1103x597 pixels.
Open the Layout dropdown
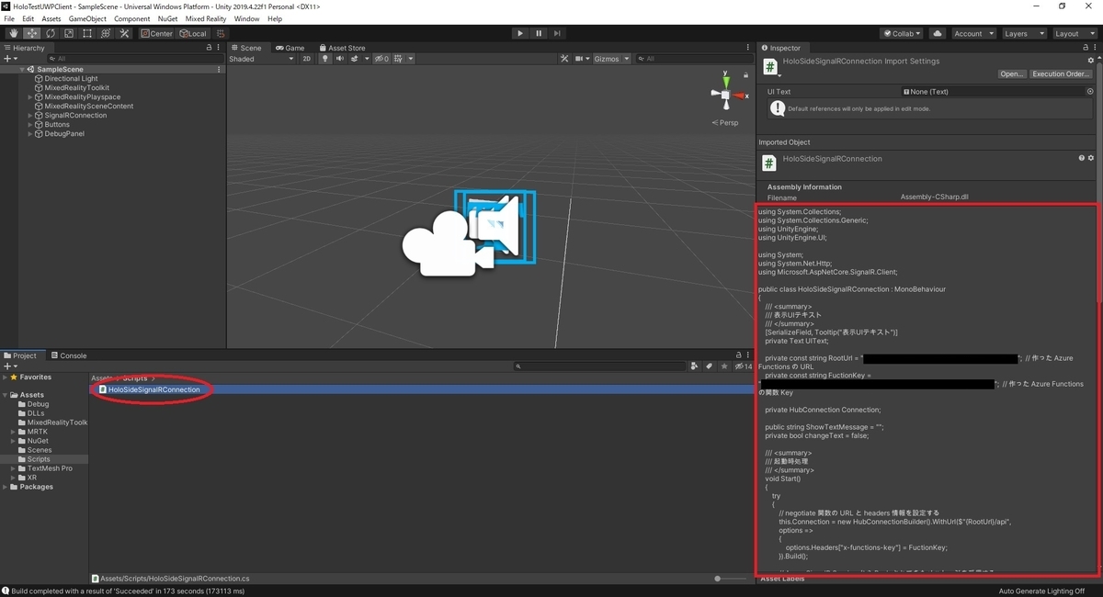[1075, 33]
